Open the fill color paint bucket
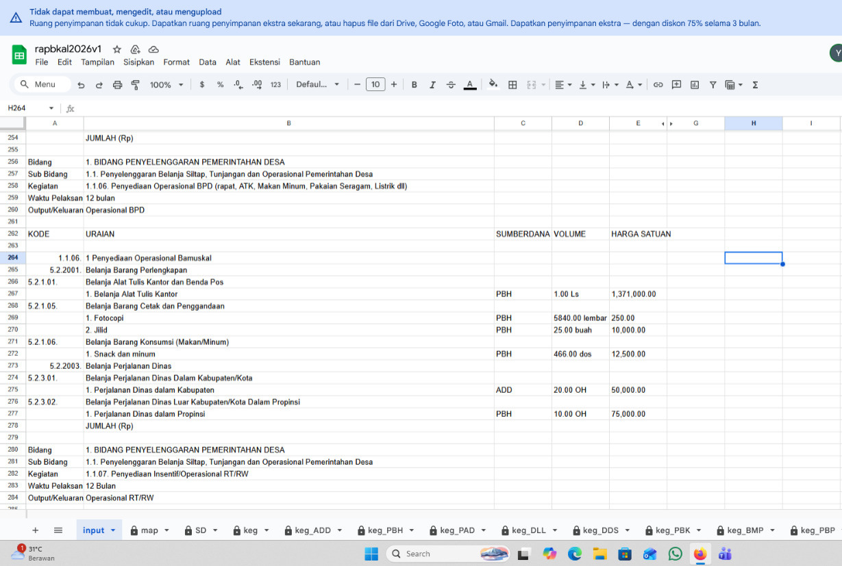This screenshot has height=566, width=842. [493, 85]
